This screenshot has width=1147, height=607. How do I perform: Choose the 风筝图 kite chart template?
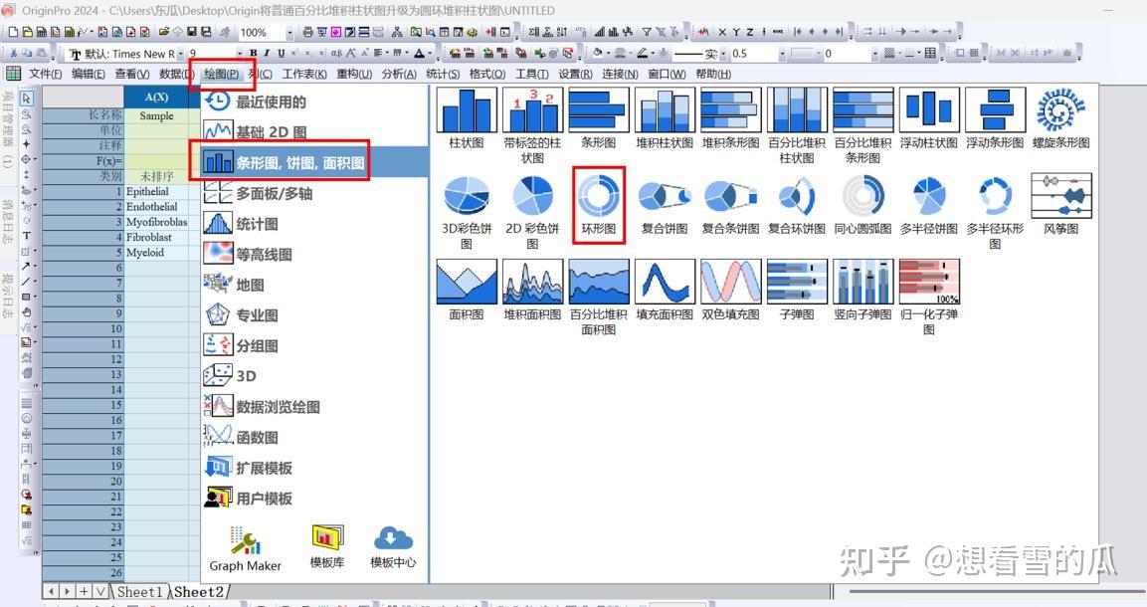(x=1060, y=204)
